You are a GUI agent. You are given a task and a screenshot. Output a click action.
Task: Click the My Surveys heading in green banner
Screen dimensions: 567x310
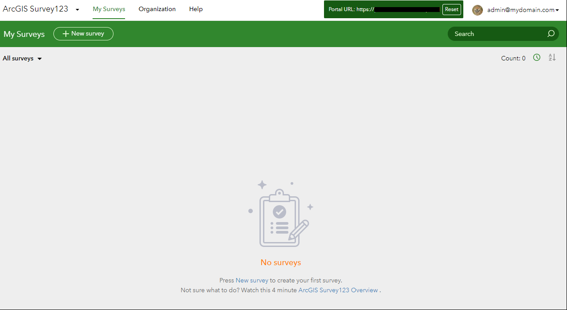click(24, 34)
